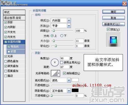Click the style preview thumbnail image
The width and height of the screenshot is (128, 105).
tap(113, 40)
